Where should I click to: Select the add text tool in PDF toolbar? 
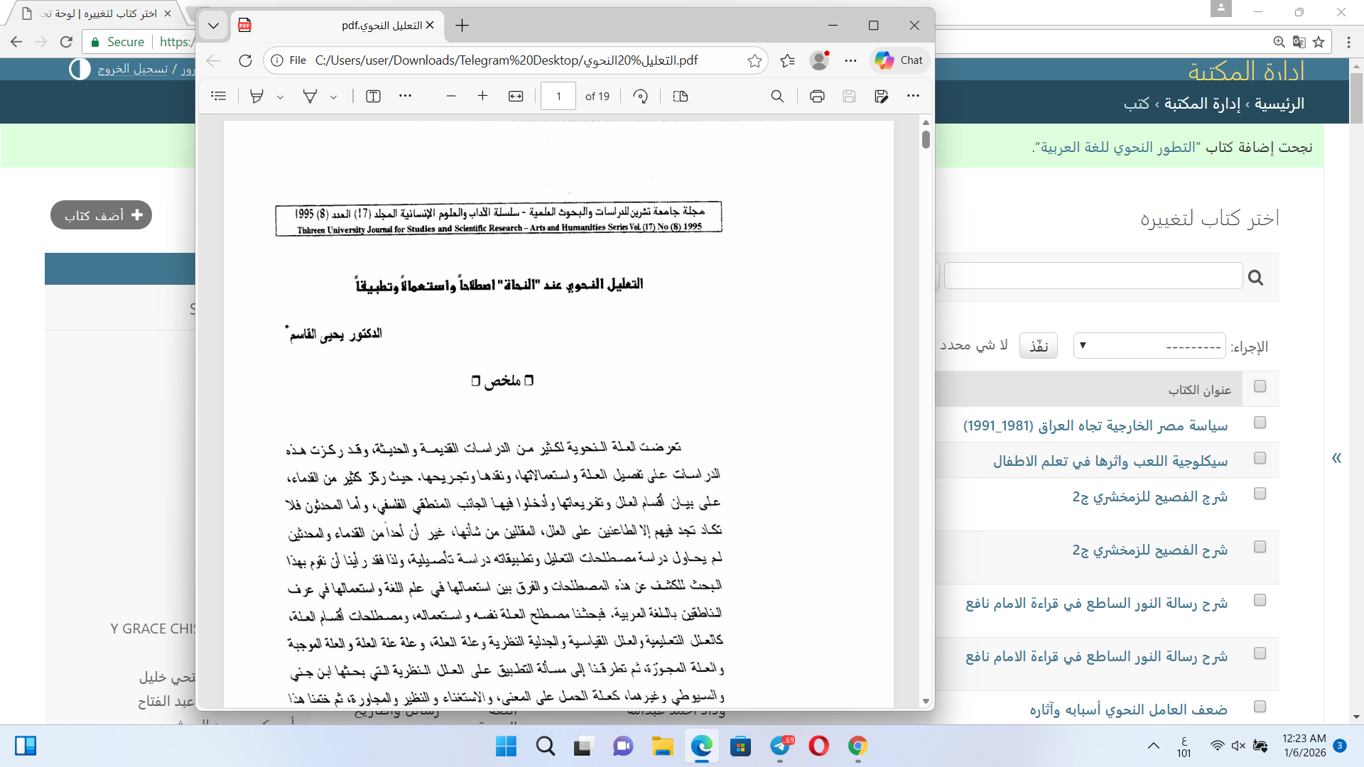[x=374, y=96]
